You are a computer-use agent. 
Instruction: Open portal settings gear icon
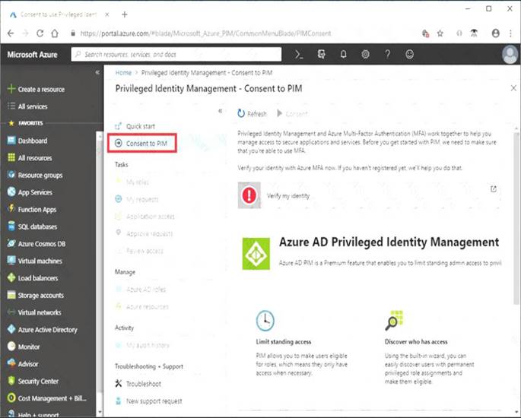click(x=366, y=55)
